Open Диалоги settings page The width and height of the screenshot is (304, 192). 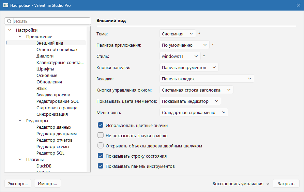(x=45, y=56)
